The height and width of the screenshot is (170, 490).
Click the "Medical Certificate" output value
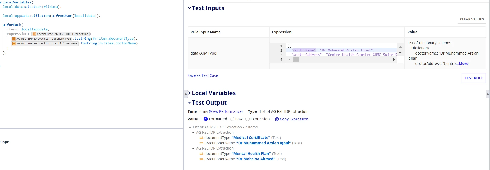(251, 138)
